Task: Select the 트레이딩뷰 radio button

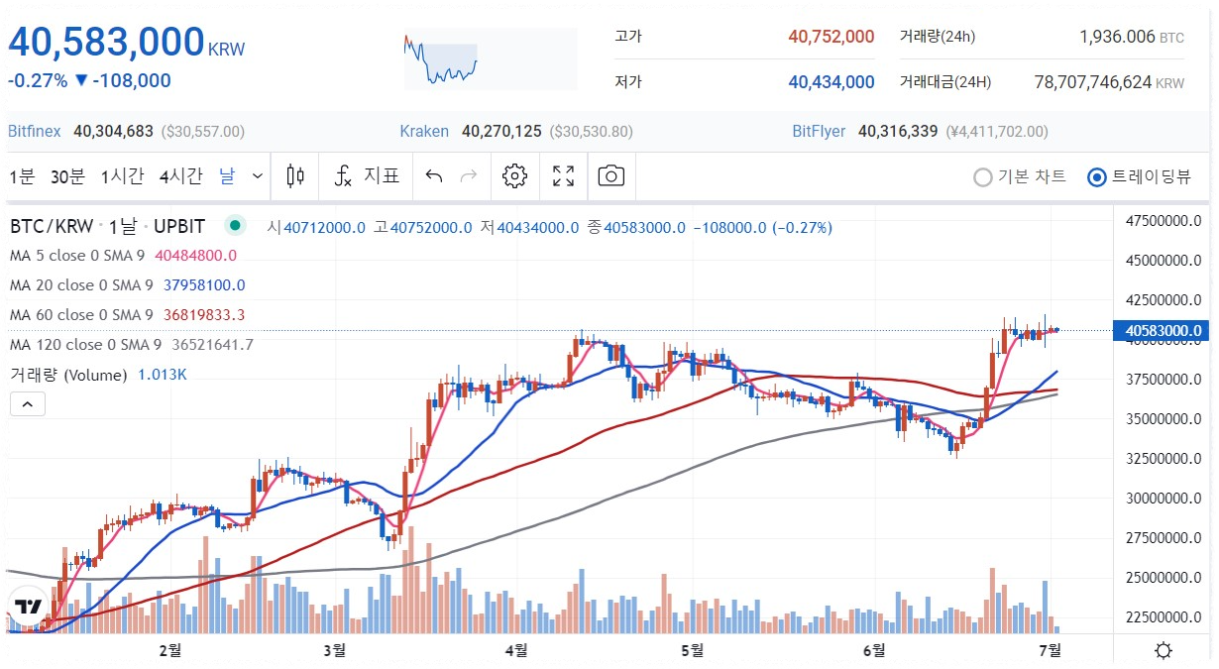Action: point(1096,176)
